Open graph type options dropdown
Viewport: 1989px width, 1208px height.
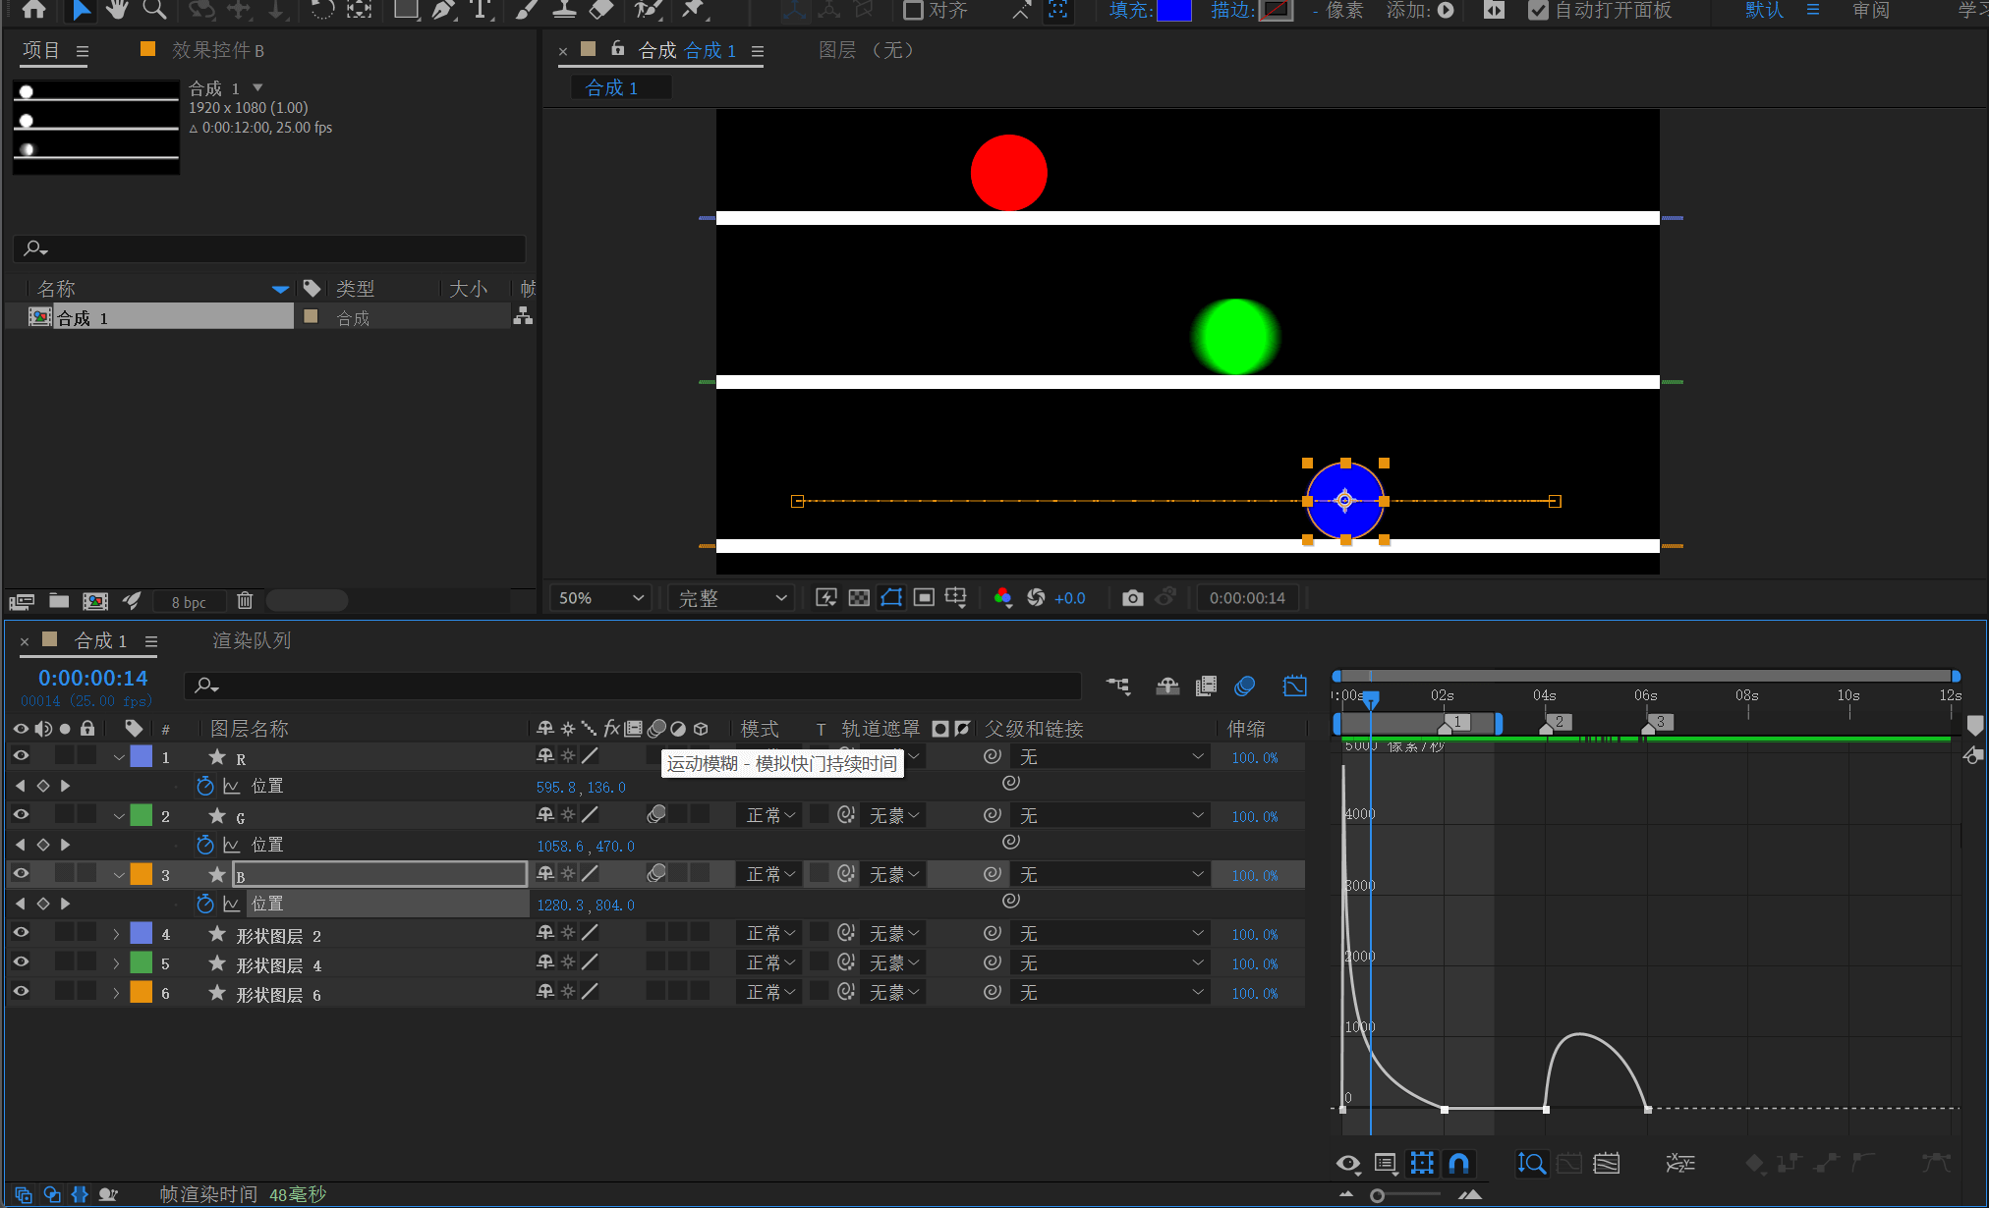(x=1386, y=1164)
